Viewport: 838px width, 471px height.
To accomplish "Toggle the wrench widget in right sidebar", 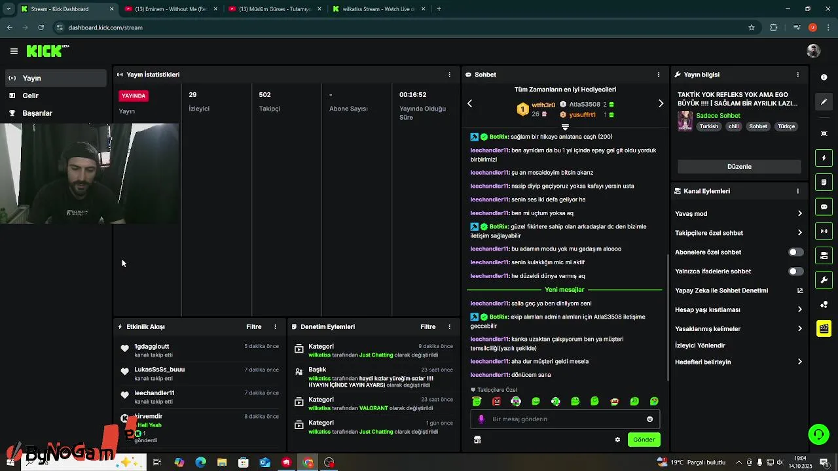I will coord(824,280).
